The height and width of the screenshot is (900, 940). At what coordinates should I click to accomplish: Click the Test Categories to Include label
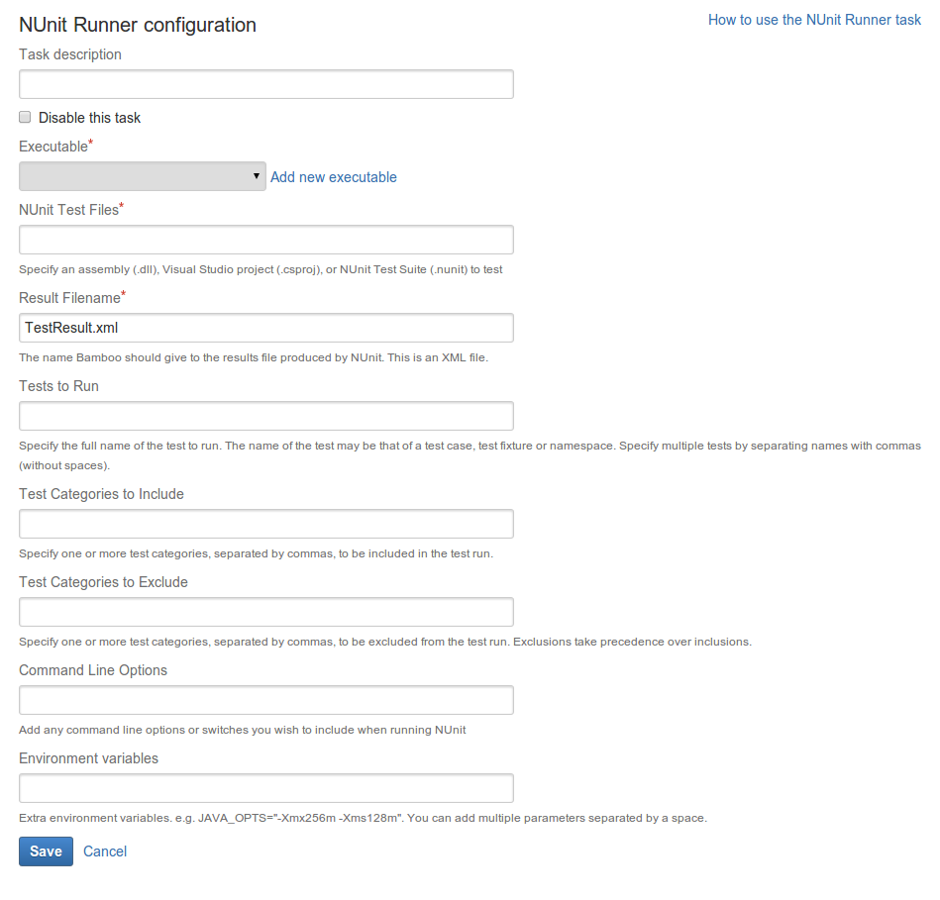[101, 494]
